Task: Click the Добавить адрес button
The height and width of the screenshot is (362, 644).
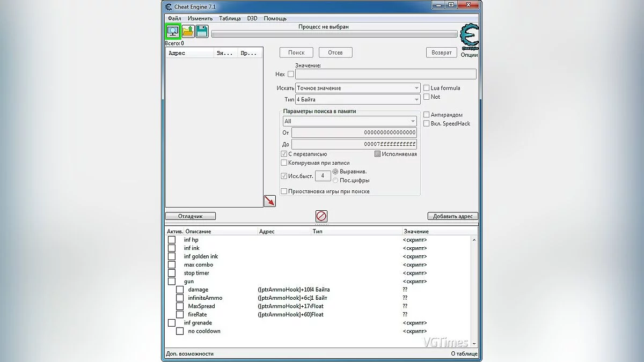Action: [452, 216]
